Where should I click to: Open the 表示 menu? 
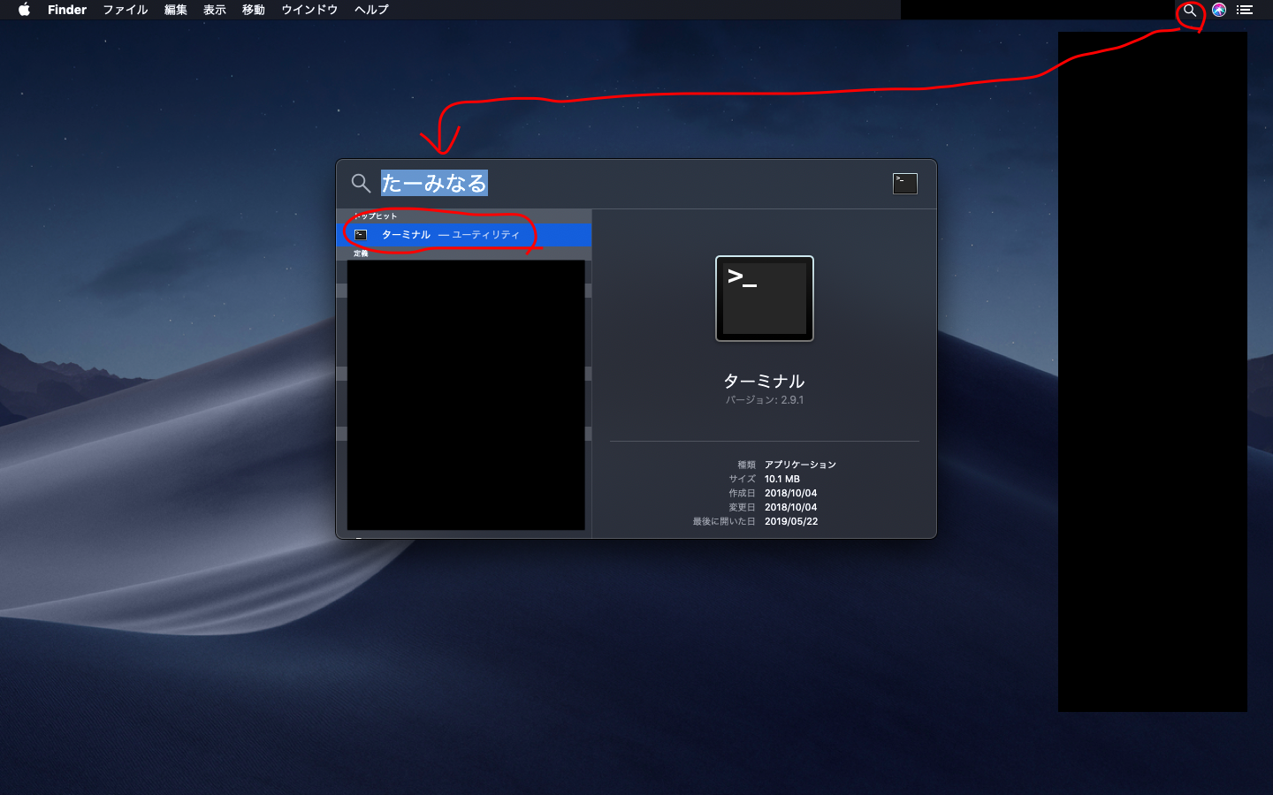tap(214, 10)
